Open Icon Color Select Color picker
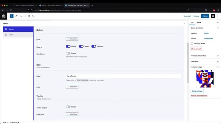Screen dimensions: 221x124 click(x=72, y=87)
